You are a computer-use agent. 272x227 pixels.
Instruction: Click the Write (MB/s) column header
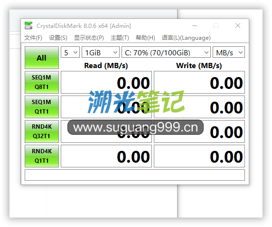199,66
